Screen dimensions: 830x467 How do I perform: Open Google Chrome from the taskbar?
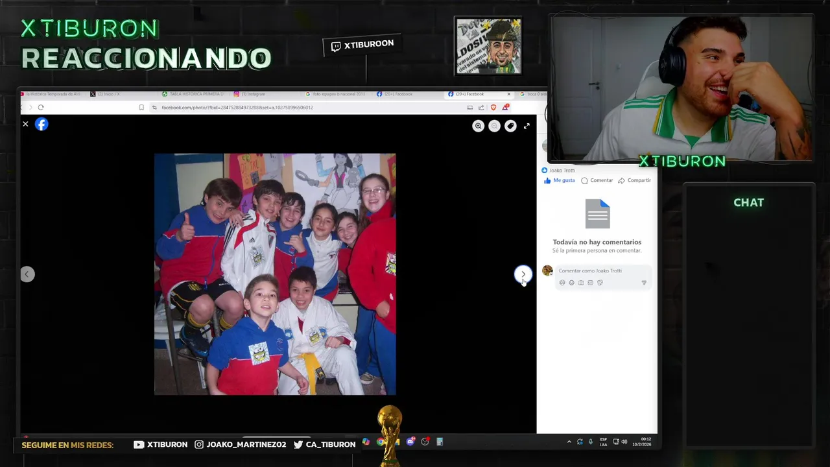tap(381, 442)
